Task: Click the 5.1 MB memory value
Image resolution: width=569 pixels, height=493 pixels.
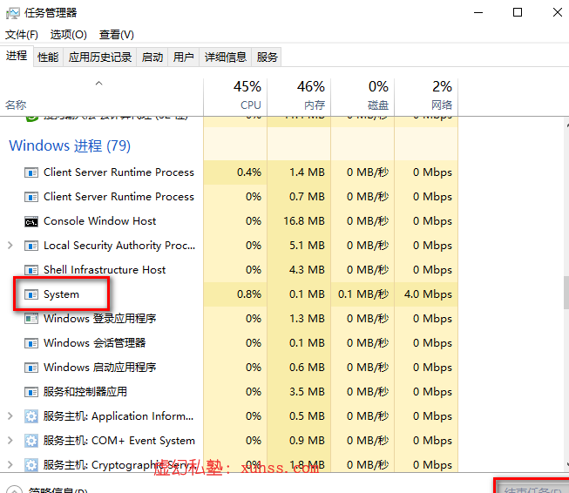Action: coord(307,246)
